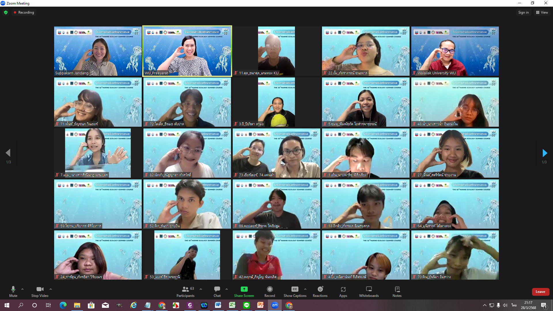
Task: Click the Sign in link
Action: pos(523,12)
